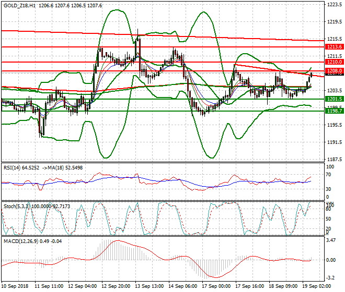Click the 17 Sep 00:00 time label
The image size is (345, 292).
[216, 286]
